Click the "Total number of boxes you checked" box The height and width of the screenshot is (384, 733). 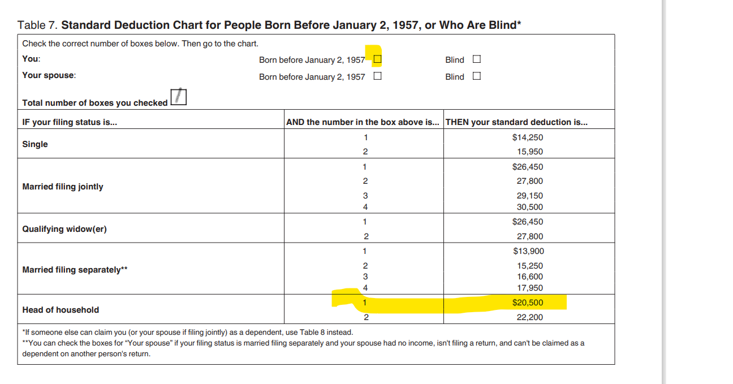179,98
